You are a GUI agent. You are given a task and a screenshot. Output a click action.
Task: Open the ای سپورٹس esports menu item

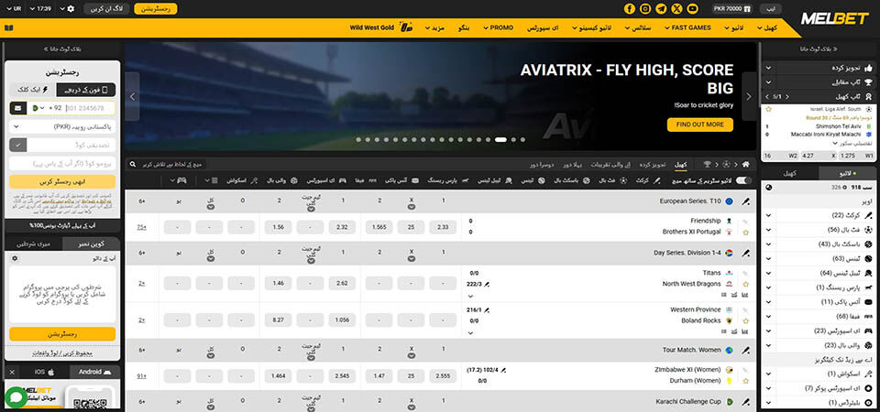point(542,27)
